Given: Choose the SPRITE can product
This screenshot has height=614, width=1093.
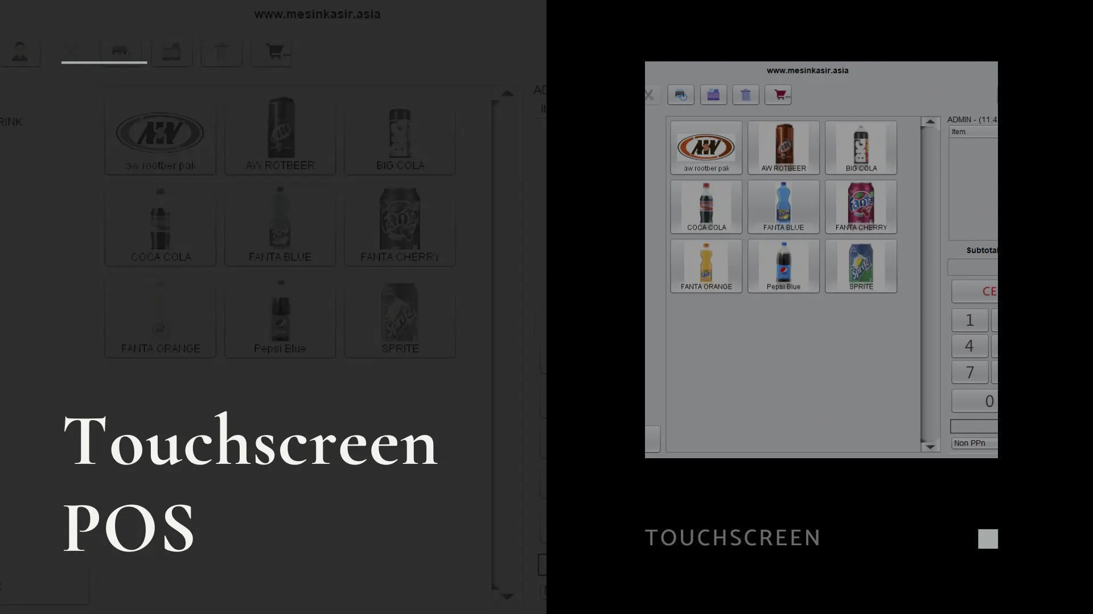Looking at the screenshot, I should click(x=861, y=266).
